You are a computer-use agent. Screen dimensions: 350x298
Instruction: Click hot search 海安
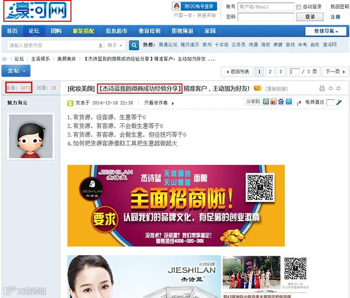(x=266, y=45)
